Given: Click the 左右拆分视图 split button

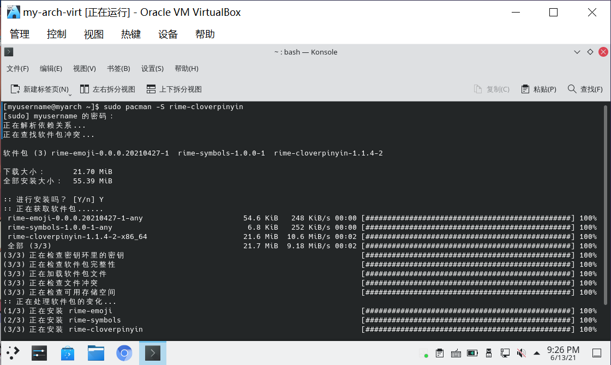Looking at the screenshot, I should [107, 89].
